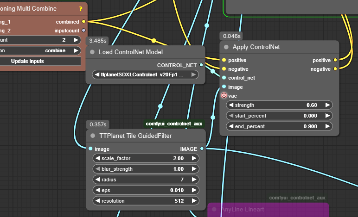Click the scale_factor 2.00 field
The image size is (358, 217).
(x=146, y=158)
